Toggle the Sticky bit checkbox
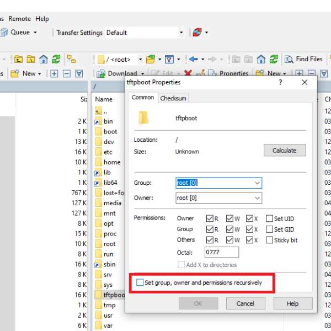 pyautogui.click(x=270, y=240)
